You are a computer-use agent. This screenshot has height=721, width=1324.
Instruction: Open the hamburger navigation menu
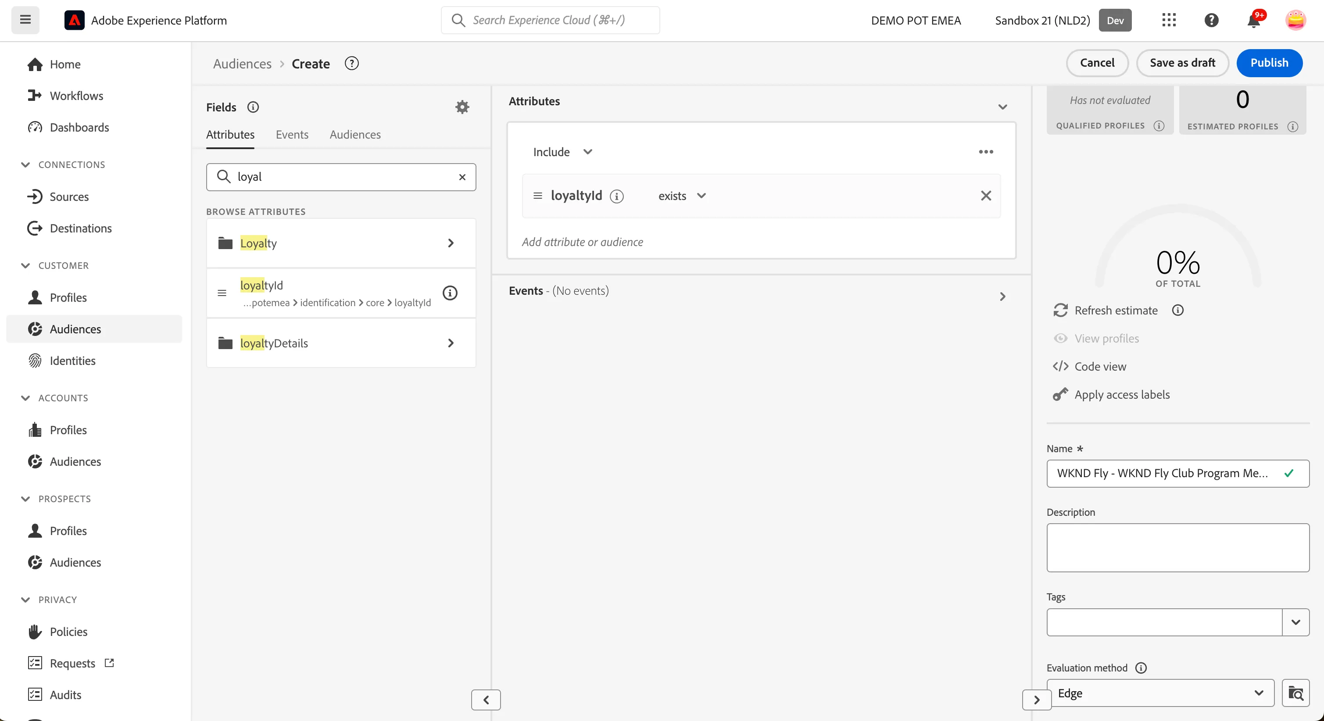[x=25, y=20]
